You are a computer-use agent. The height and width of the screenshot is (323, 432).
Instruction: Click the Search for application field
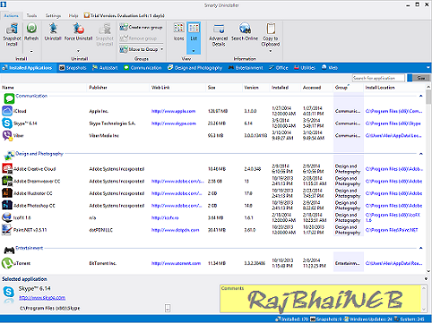point(378,78)
